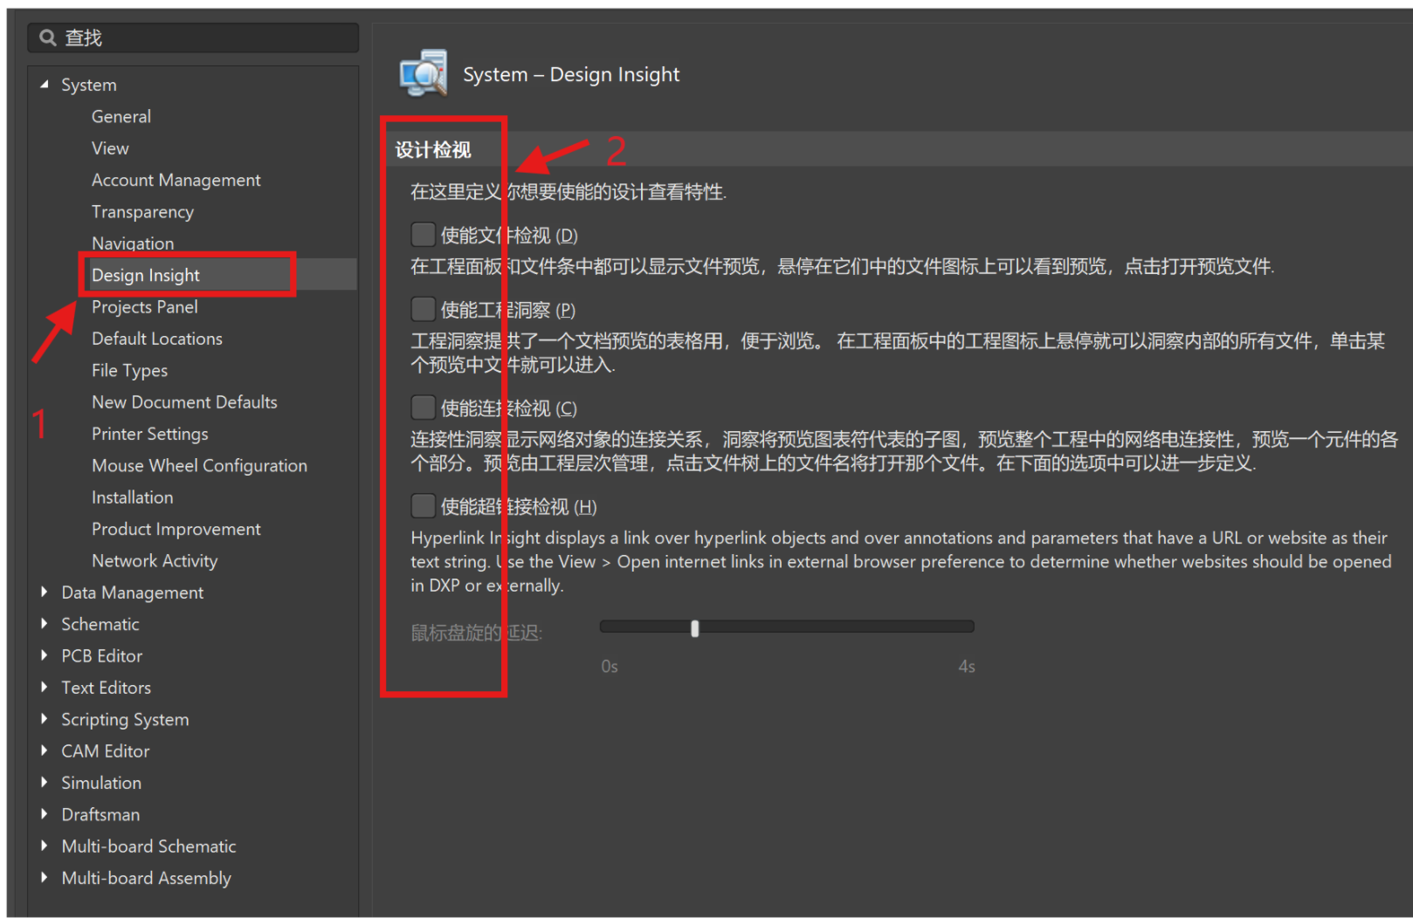The image size is (1413, 918).
Task: Click the 查找 search field
Action: [x=193, y=38]
